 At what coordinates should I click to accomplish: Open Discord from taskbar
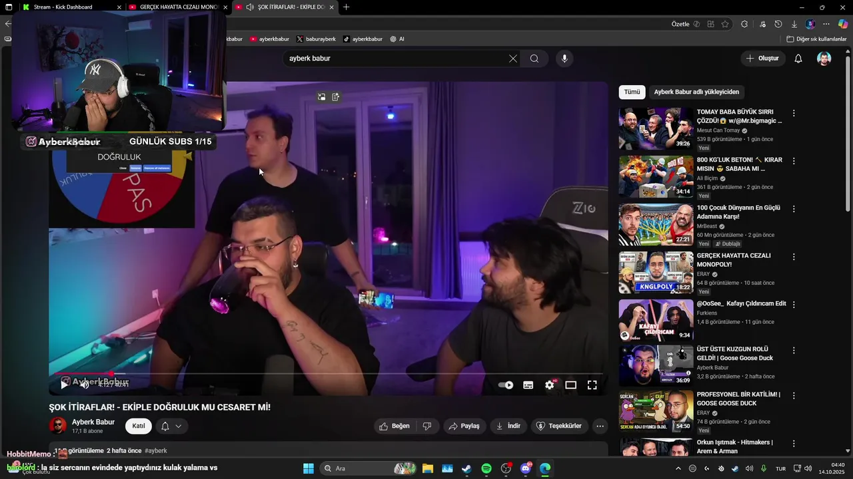coord(526,468)
